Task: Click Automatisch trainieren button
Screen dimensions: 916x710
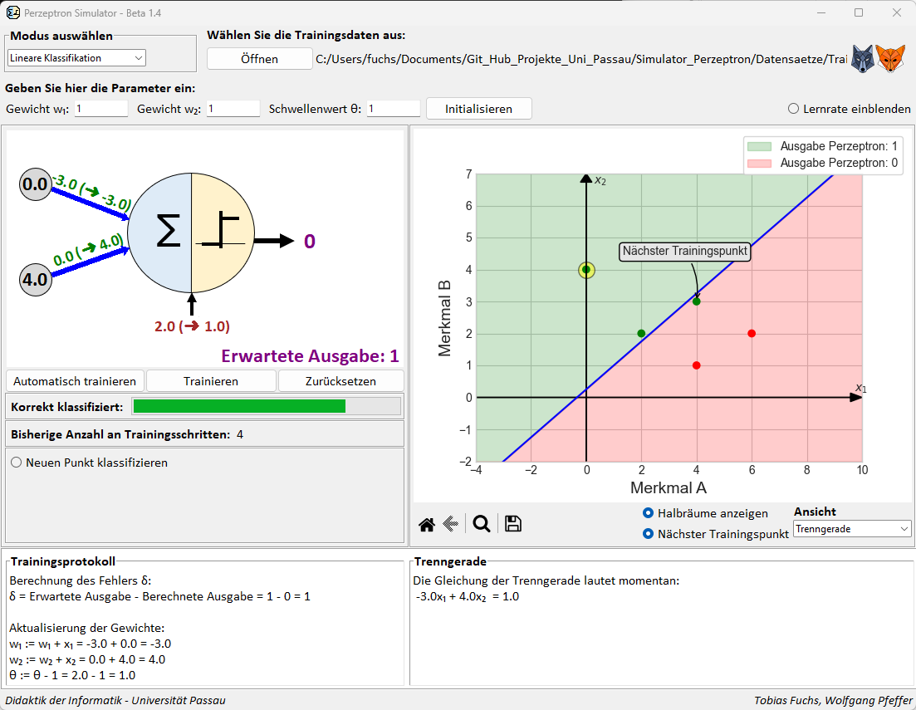Action: (75, 381)
